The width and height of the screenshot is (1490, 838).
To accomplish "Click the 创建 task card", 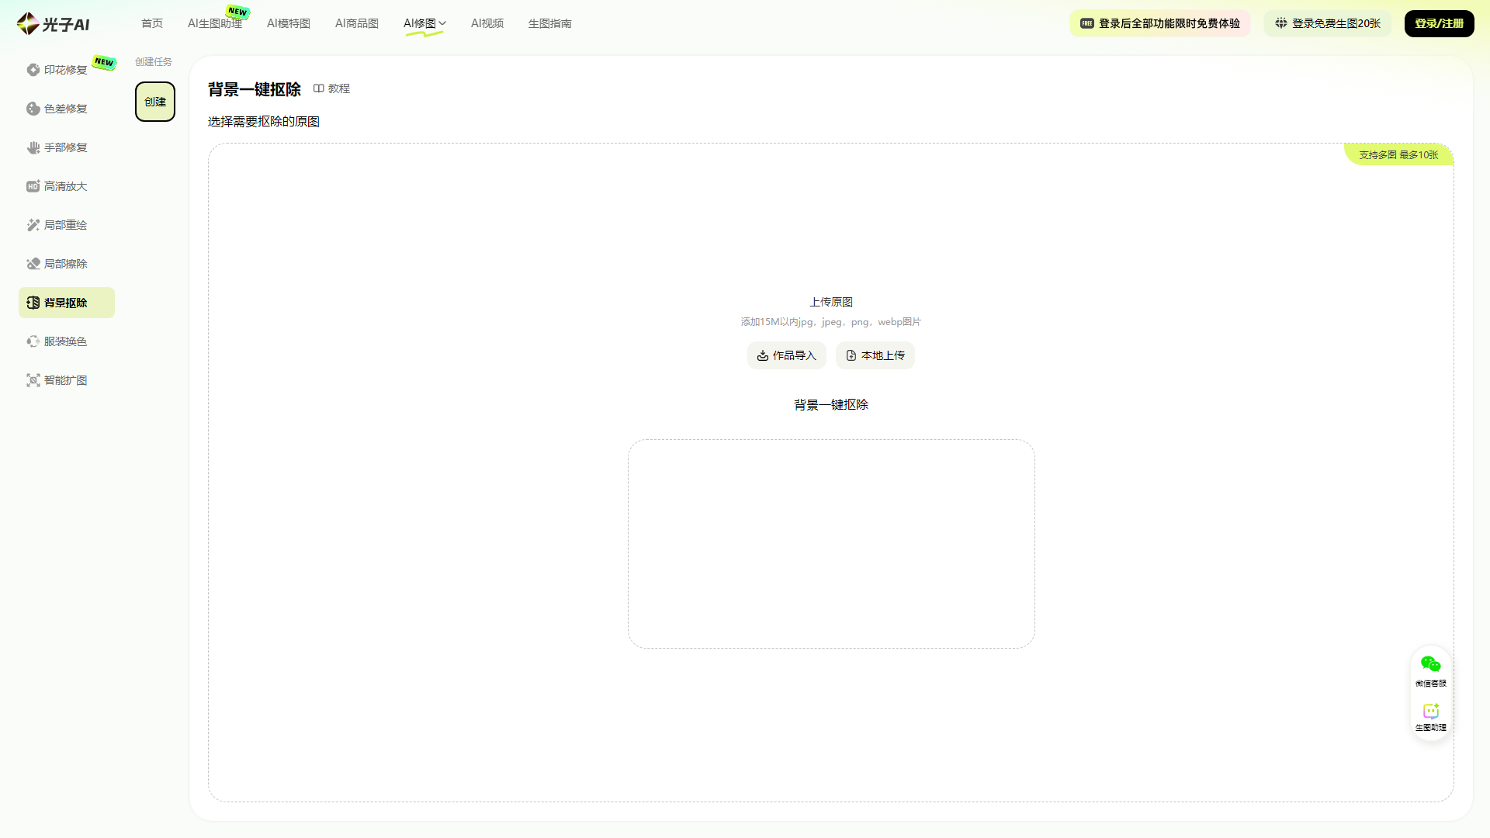I will pyautogui.click(x=154, y=102).
